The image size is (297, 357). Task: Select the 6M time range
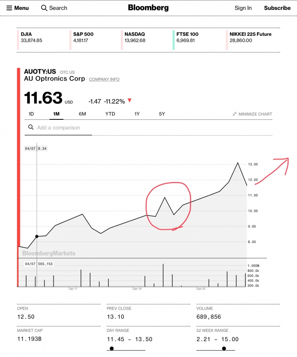point(82,114)
